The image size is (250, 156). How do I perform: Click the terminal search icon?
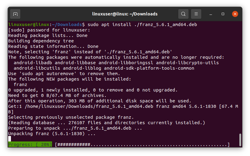click(183, 14)
